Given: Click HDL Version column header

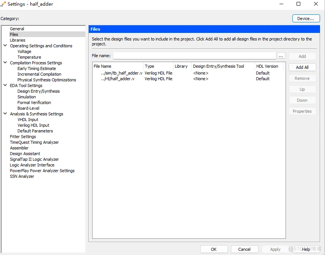Looking at the screenshot, I should coord(269,66).
